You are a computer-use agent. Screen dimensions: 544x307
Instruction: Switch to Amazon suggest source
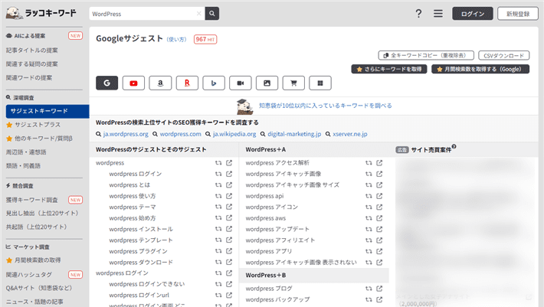click(160, 83)
